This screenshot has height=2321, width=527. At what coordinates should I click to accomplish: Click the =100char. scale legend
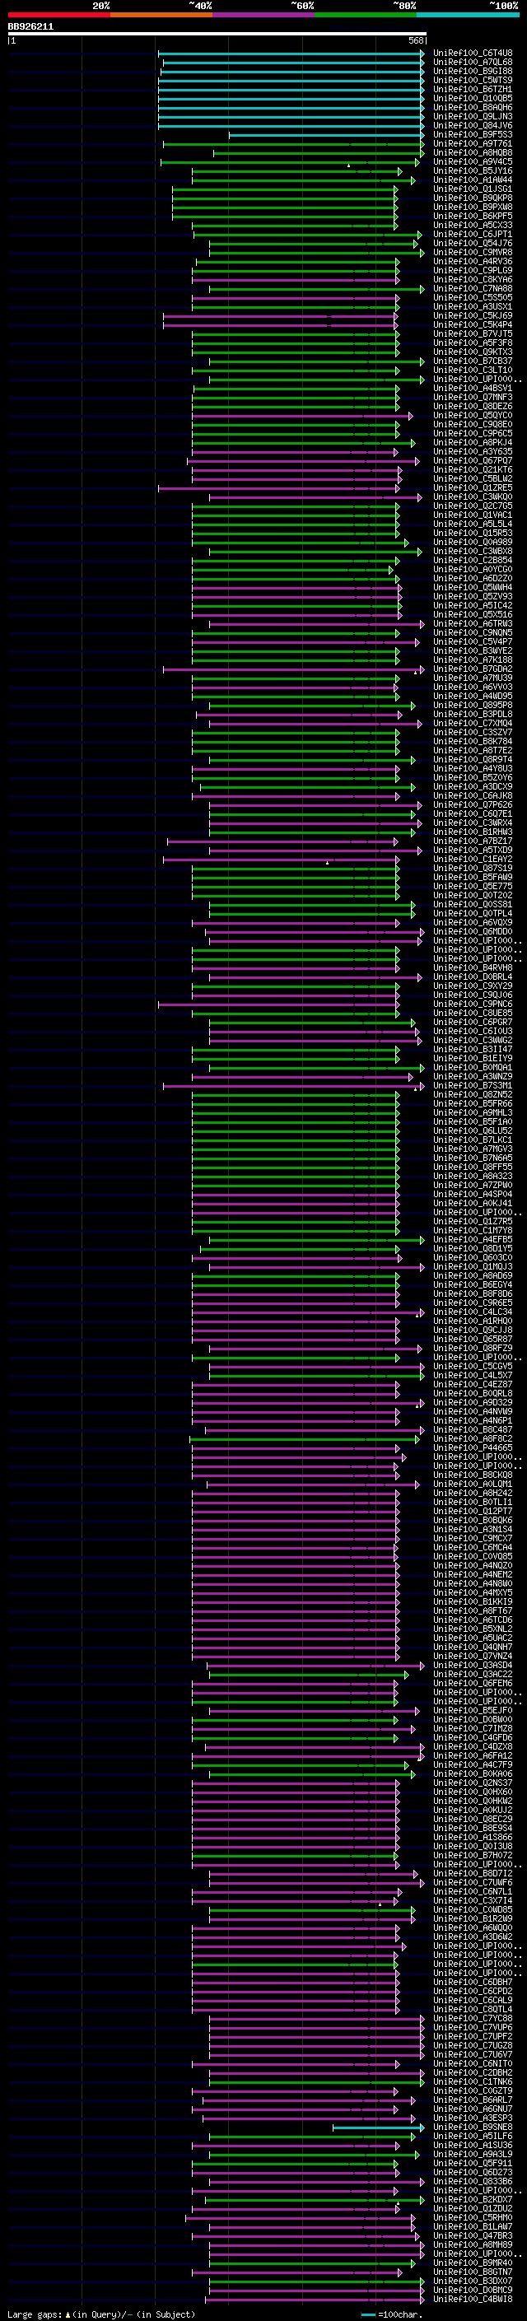[x=393, y=2314]
